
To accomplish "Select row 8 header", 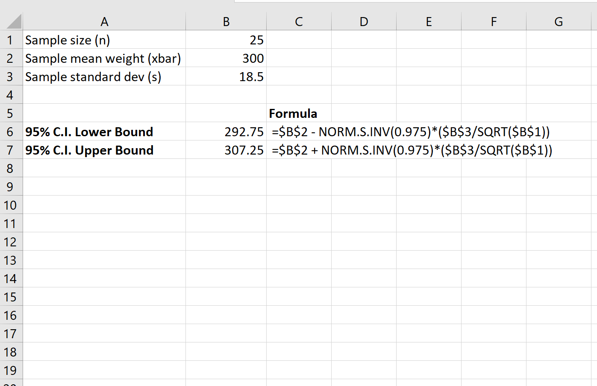I will tap(11, 168).
